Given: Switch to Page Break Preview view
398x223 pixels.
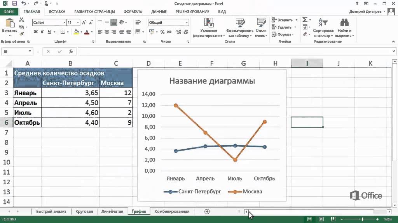Looking at the screenshot, I should pyautogui.click(x=333, y=219).
